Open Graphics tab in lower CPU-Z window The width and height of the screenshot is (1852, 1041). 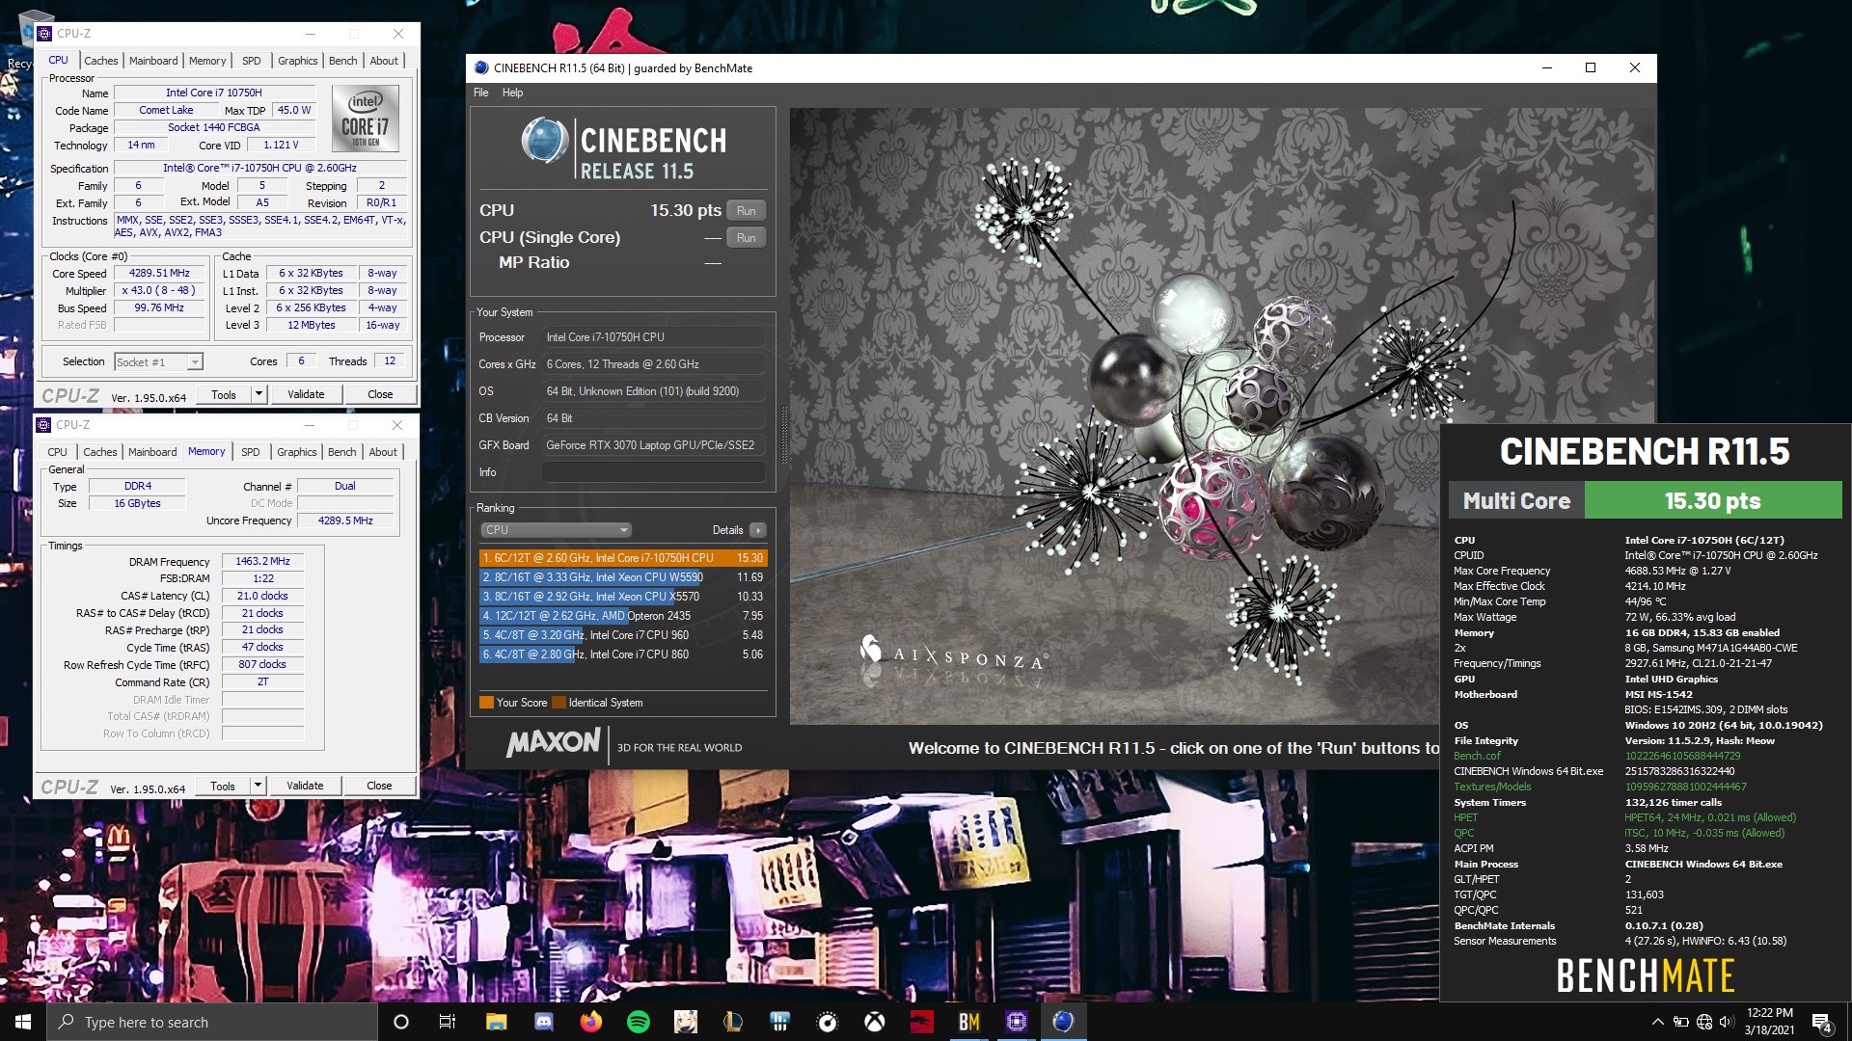click(296, 452)
